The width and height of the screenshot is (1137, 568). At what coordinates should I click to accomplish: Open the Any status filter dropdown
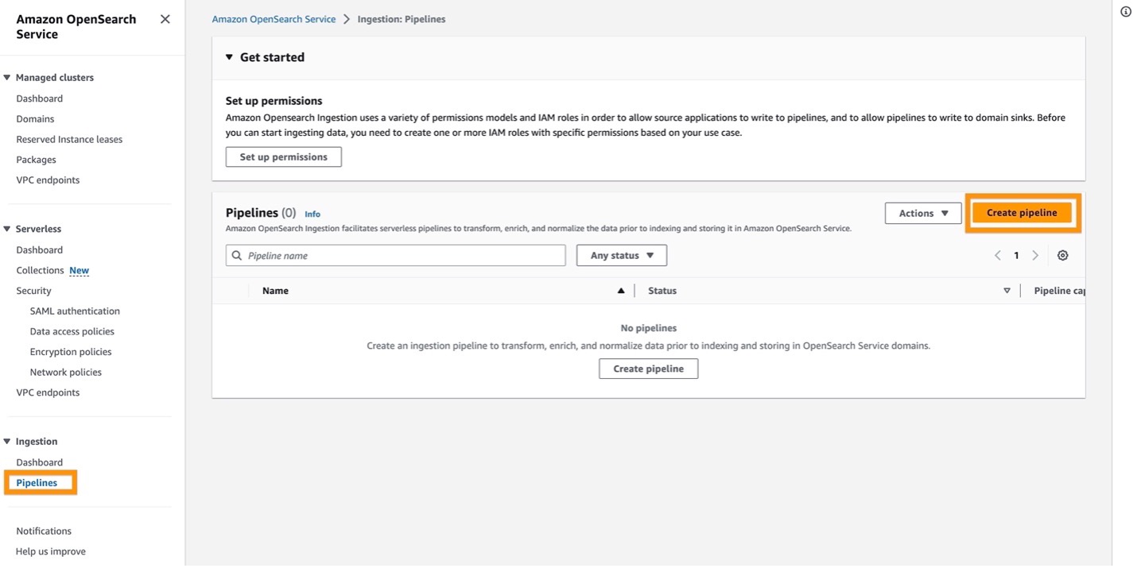[x=622, y=256]
